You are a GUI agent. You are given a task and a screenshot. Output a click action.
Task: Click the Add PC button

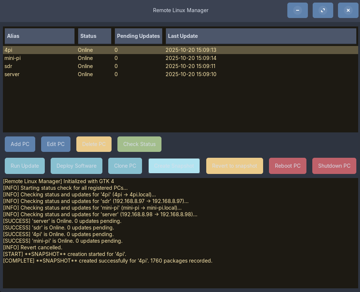20,144
